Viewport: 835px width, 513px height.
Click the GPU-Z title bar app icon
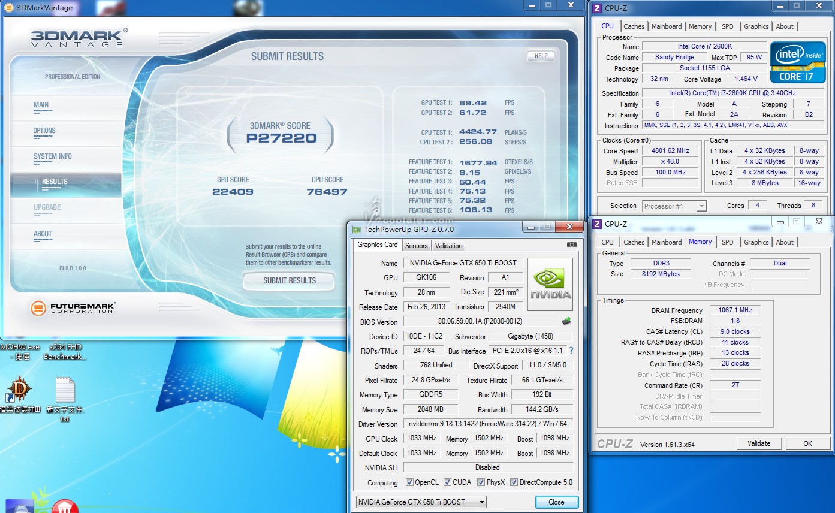pos(357,229)
